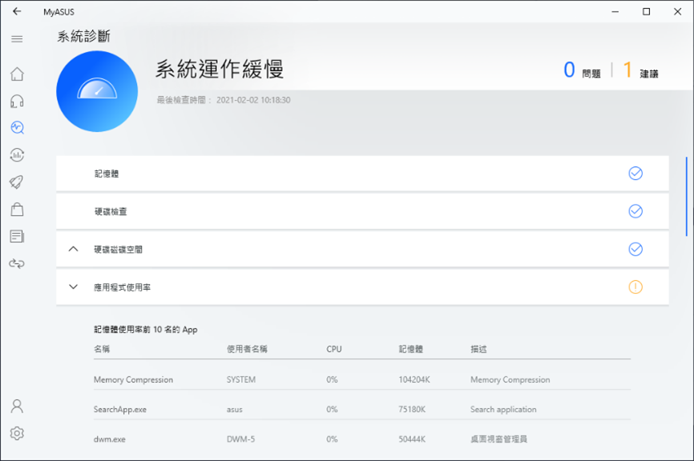Click the rocket icon in the sidebar
The image size is (694, 461).
click(x=17, y=182)
